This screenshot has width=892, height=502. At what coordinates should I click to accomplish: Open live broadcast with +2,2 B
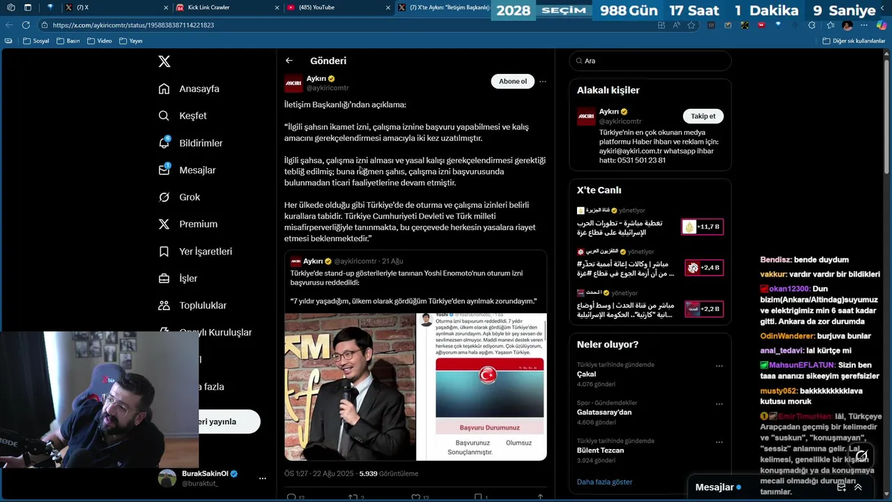pos(702,309)
